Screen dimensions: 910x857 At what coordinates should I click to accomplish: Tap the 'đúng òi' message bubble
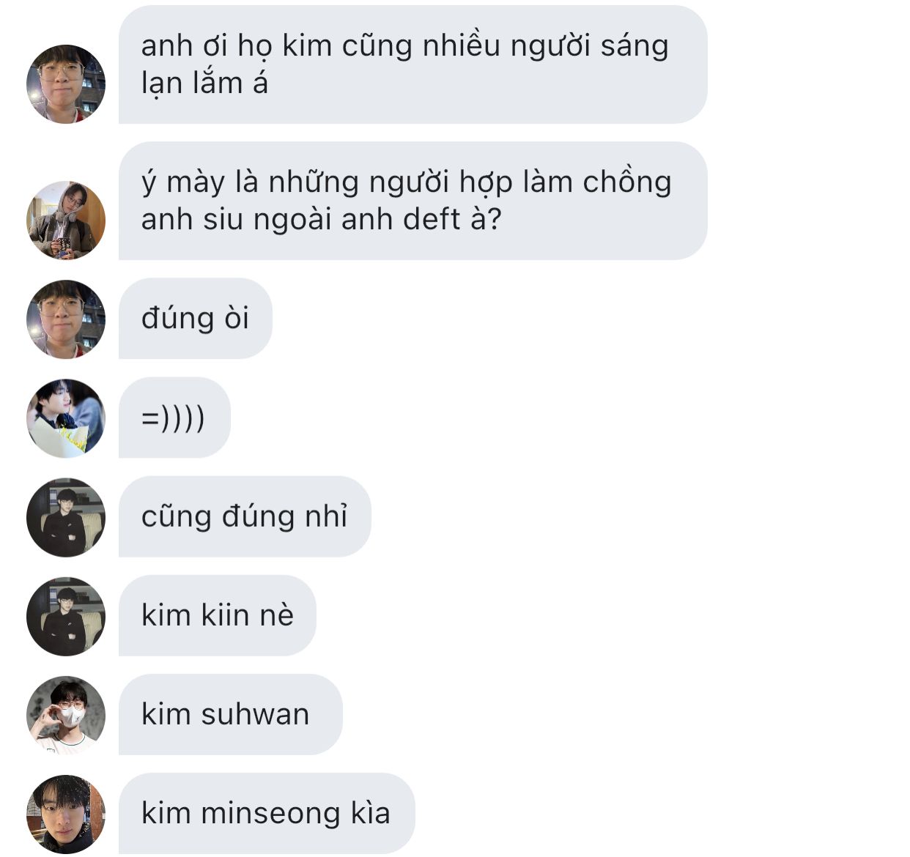coord(195,319)
